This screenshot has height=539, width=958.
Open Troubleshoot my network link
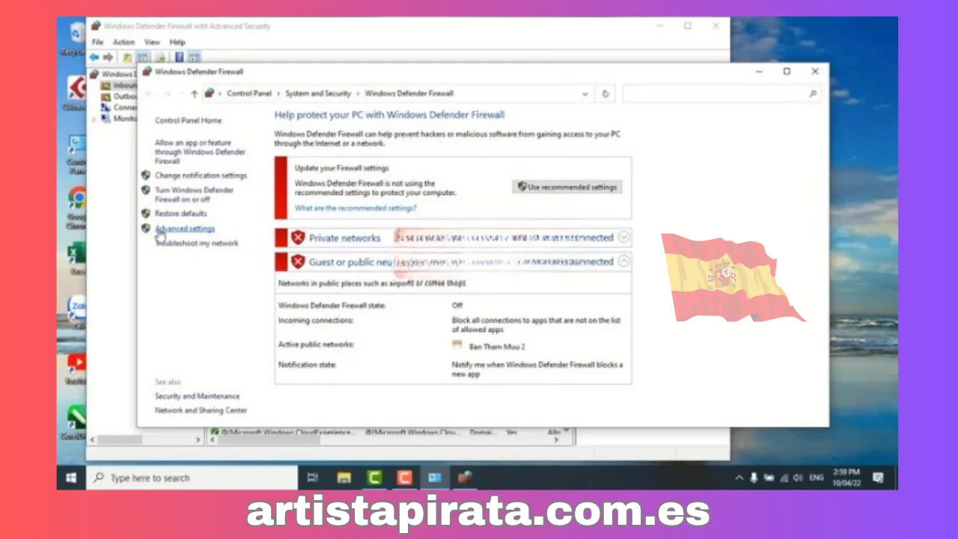[x=197, y=243]
